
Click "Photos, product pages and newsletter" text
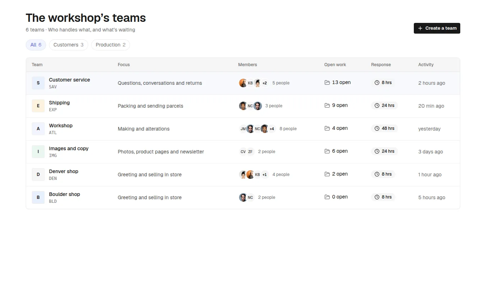click(x=161, y=152)
